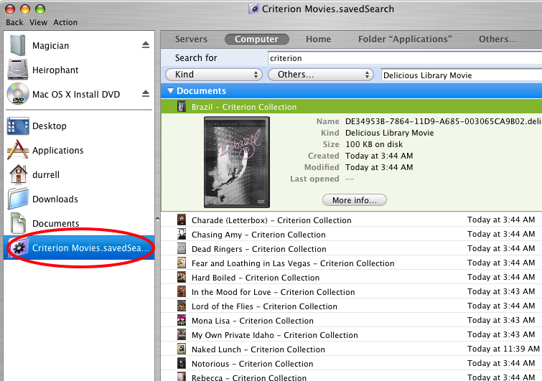
Task: Open the Applications sidebar icon
Action: tap(18, 150)
